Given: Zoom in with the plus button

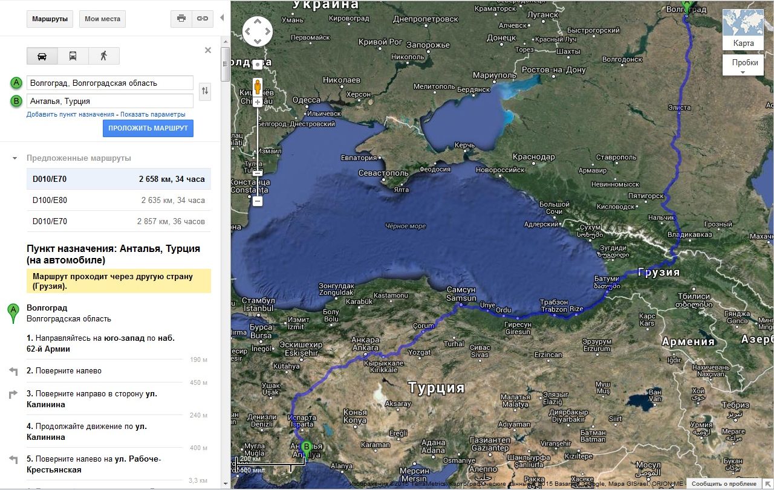Looking at the screenshot, I should [x=258, y=103].
